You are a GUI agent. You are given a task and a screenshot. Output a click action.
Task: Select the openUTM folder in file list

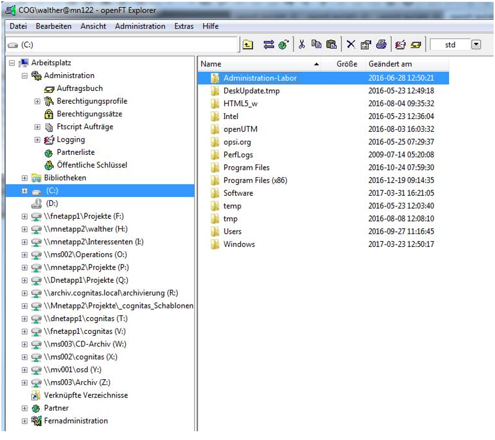coord(240,129)
